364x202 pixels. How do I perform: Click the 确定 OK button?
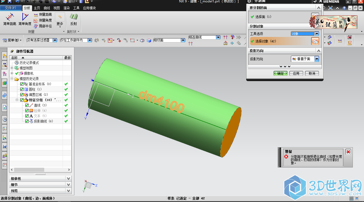280,73
